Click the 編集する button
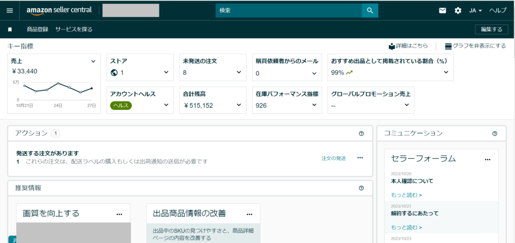Screen dimensions: 515x243 click(x=491, y=30)
